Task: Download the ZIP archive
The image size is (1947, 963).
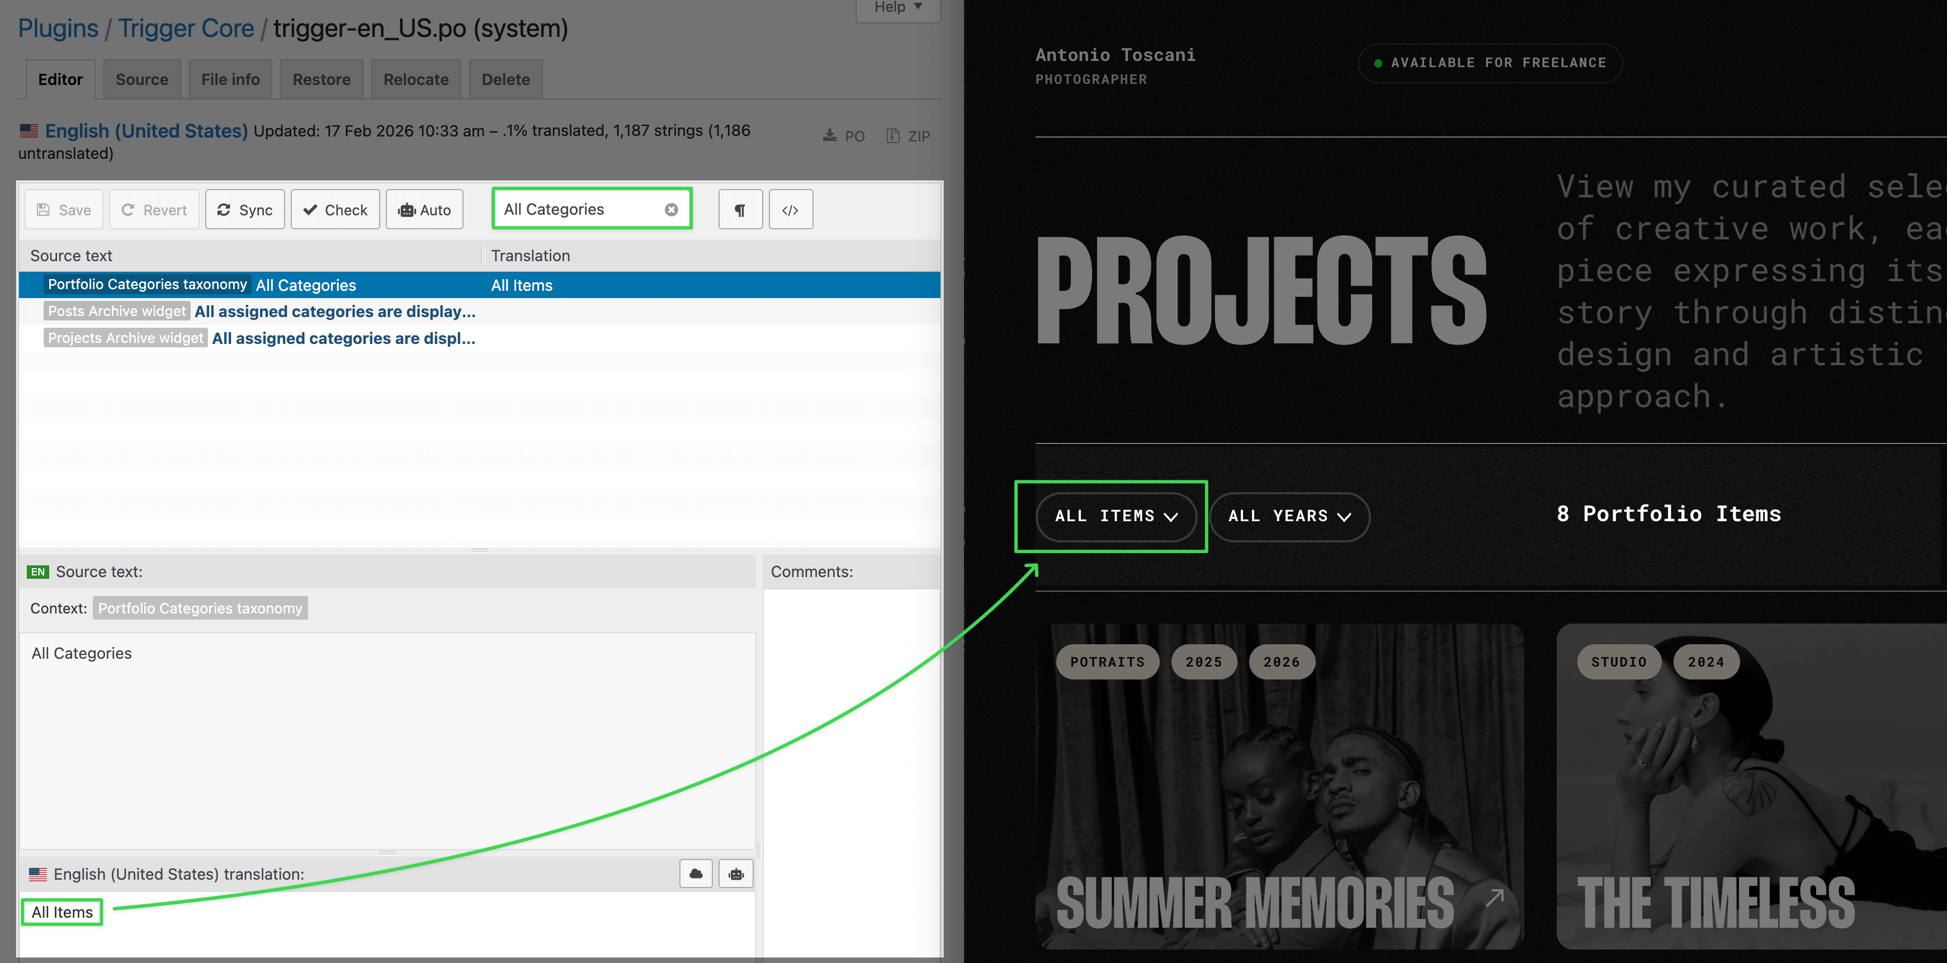Action: click(x=908, y=136)
